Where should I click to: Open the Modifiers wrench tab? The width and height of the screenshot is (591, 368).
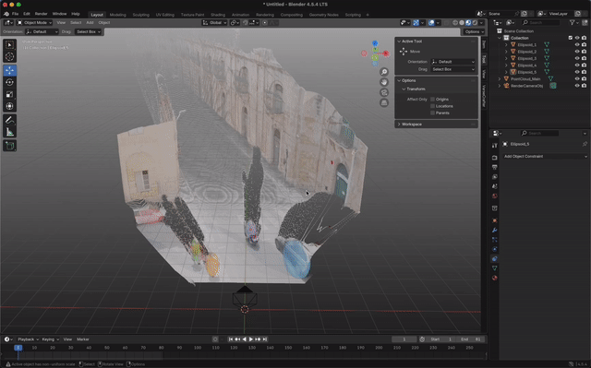[495, 230]
